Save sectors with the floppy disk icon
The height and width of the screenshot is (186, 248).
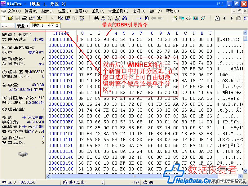tap(18, 18)
